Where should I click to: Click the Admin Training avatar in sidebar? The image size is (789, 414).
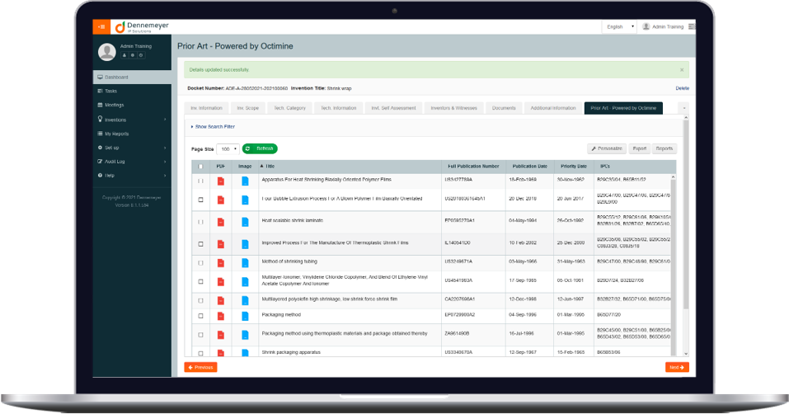pos(106,51)
